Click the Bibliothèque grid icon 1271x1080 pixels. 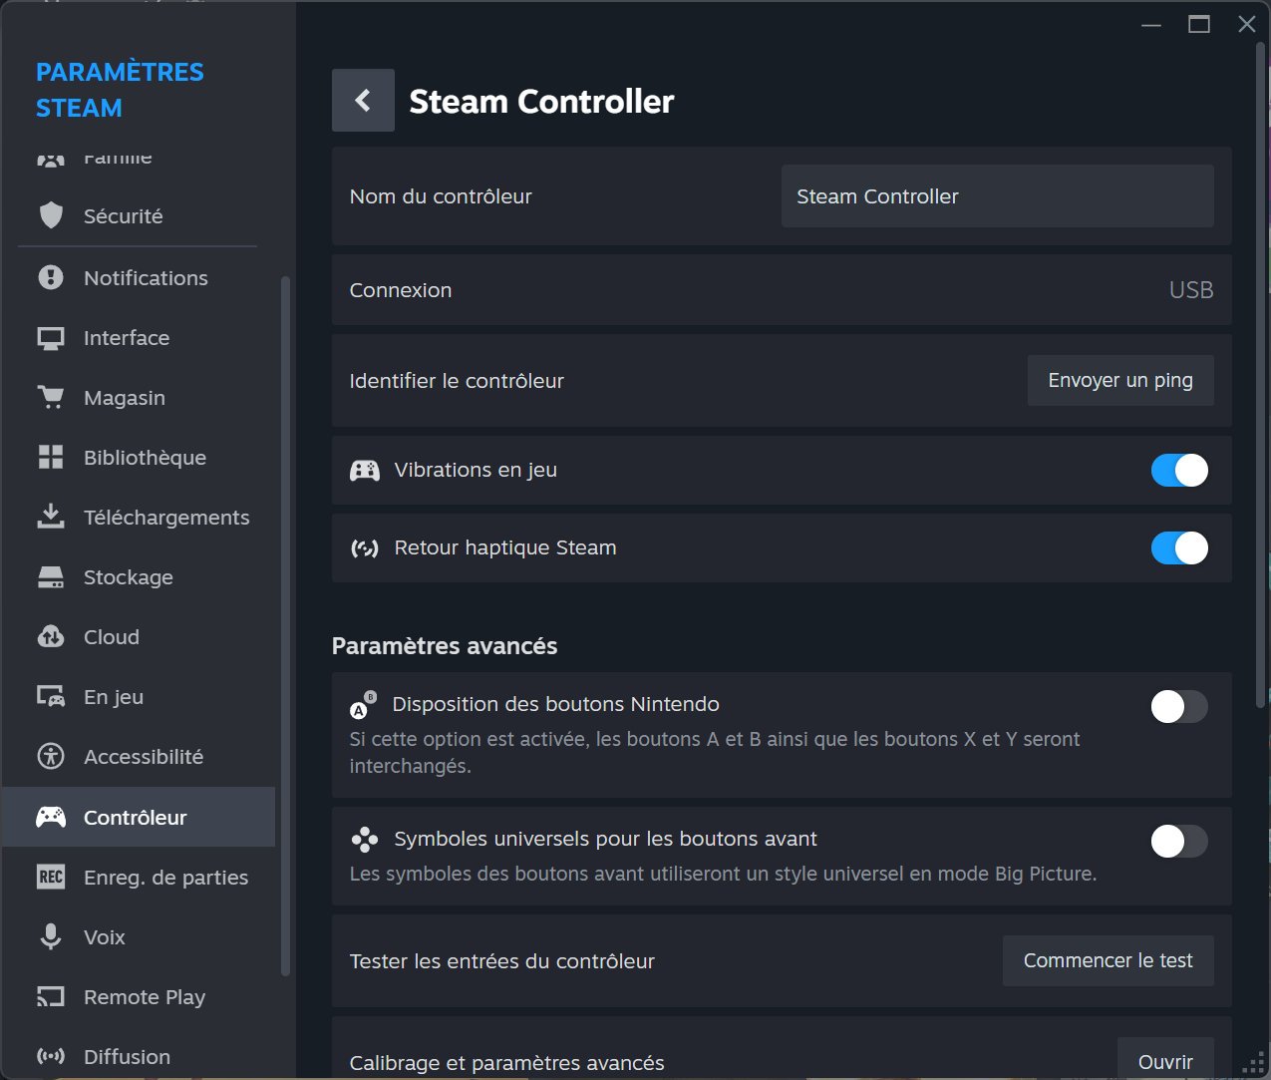[x=51, y=457]
